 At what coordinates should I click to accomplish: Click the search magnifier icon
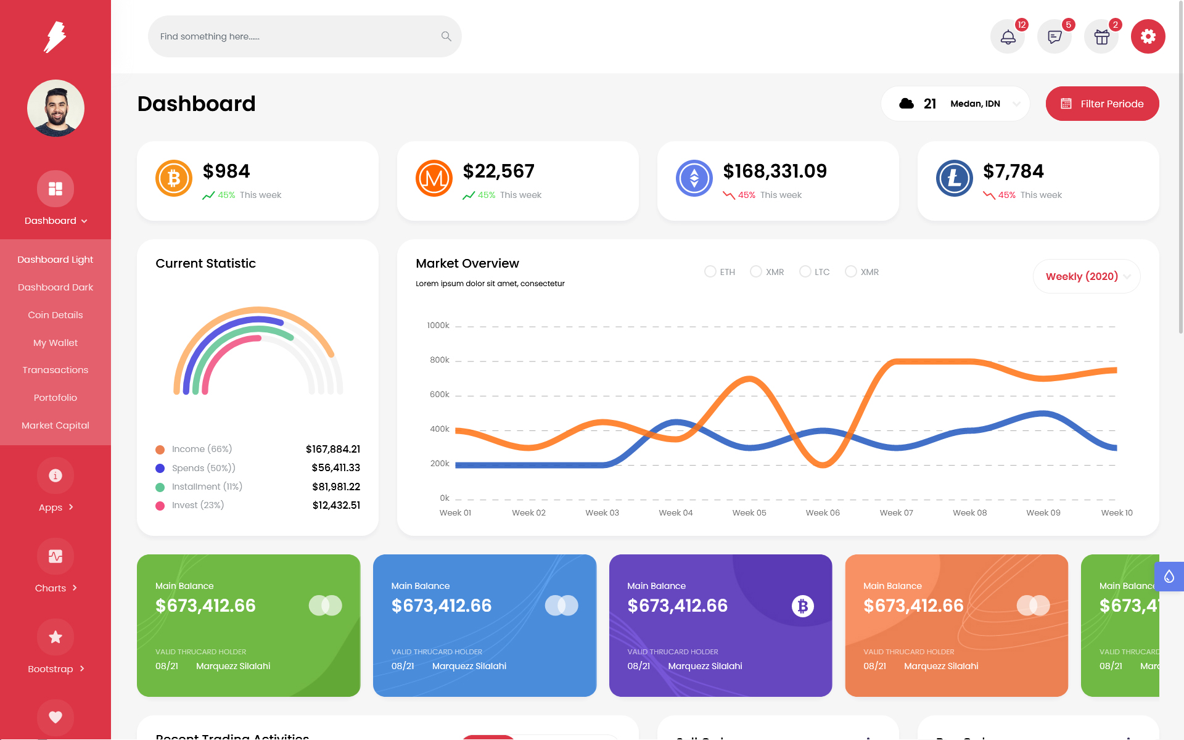click(x=446, y=36)
